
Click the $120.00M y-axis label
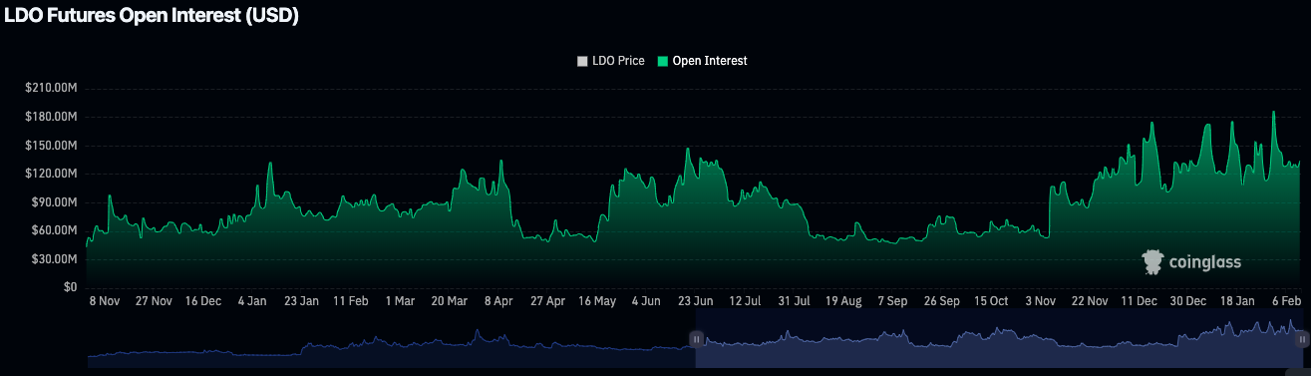tap(51, 174)
